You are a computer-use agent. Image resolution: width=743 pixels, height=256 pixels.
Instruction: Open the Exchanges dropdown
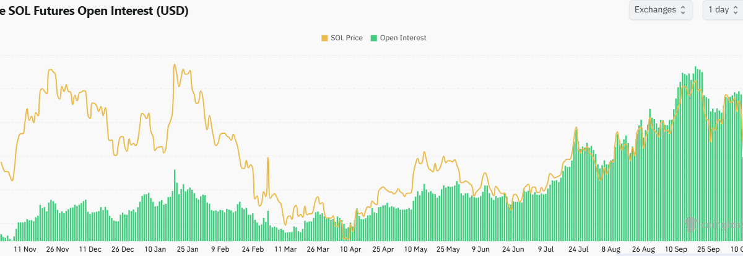pos(660,10)
